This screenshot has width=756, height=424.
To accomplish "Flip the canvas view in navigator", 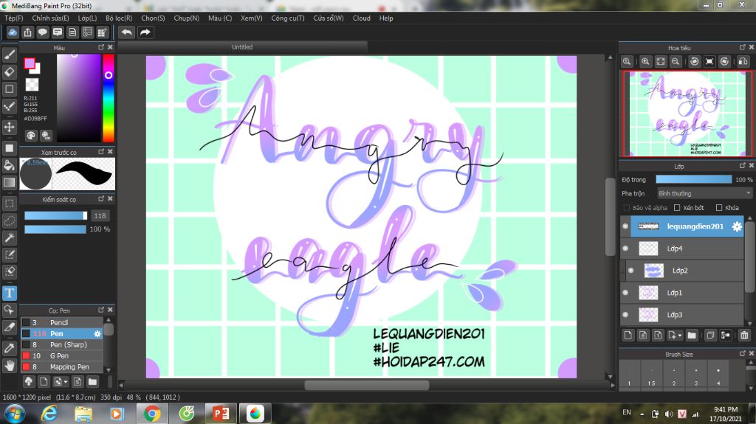I will point(743,61).
